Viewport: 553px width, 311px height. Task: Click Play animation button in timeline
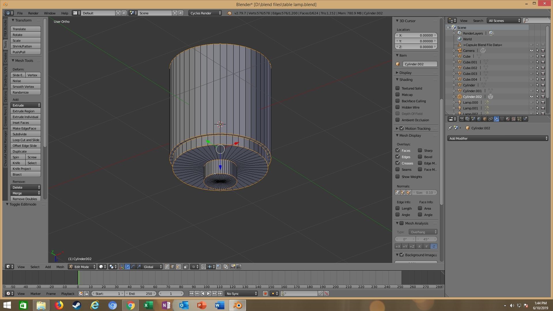pyautogui.click(x=208, y=293)
